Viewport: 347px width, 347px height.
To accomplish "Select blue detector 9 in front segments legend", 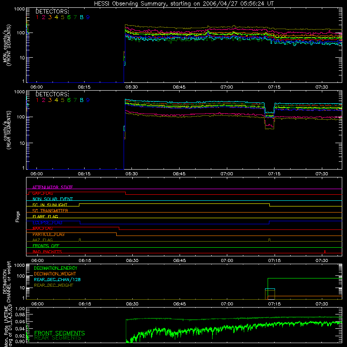I will pyautogui.click(x=88, y=17).
